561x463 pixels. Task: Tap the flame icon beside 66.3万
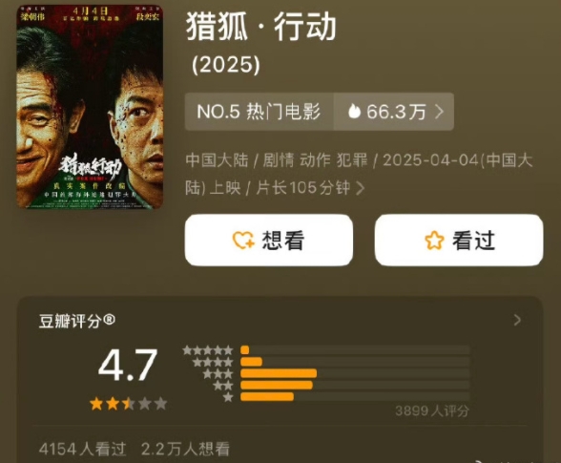[354, 112]
